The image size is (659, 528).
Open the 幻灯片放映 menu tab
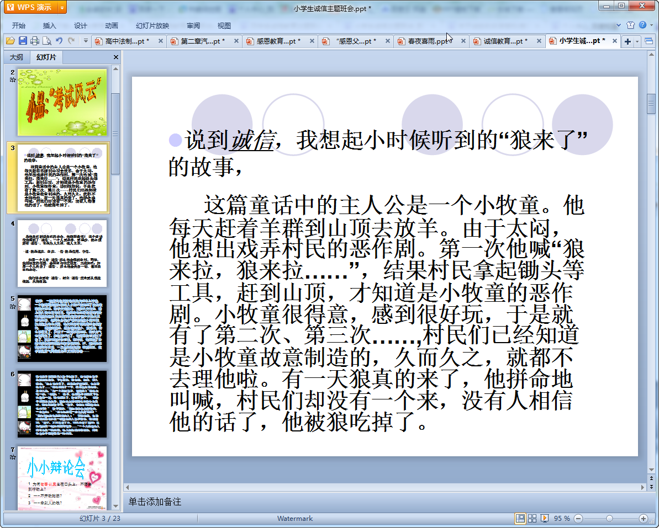click(152, 25)
